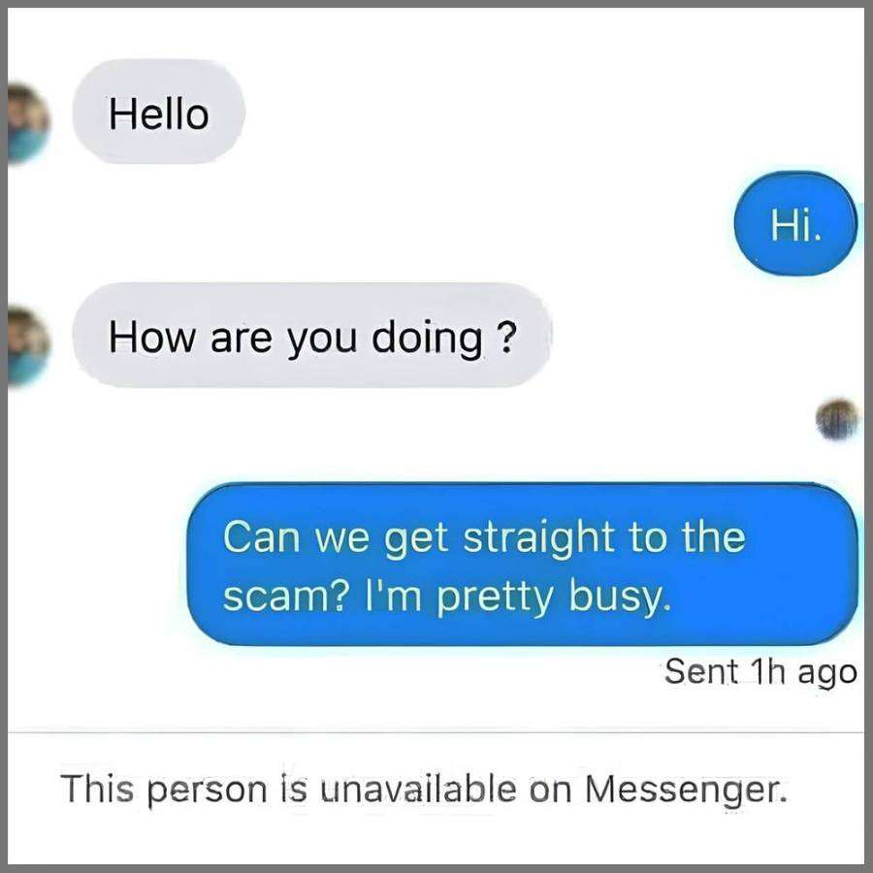Click the word "straight" in blue bubble

pyautogui.click(x=538, y=536)
